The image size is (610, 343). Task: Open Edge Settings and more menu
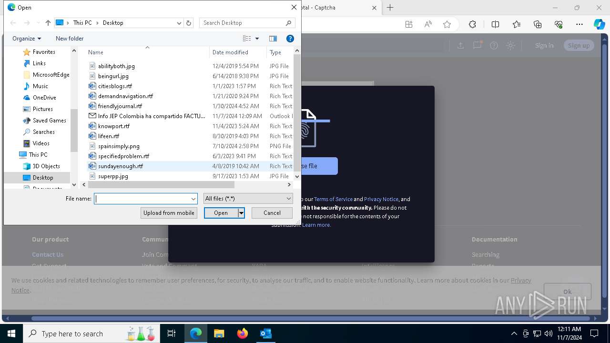point(579,25)
